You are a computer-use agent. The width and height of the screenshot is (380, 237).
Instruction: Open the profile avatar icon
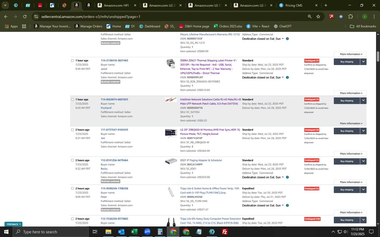pos(364,17)
